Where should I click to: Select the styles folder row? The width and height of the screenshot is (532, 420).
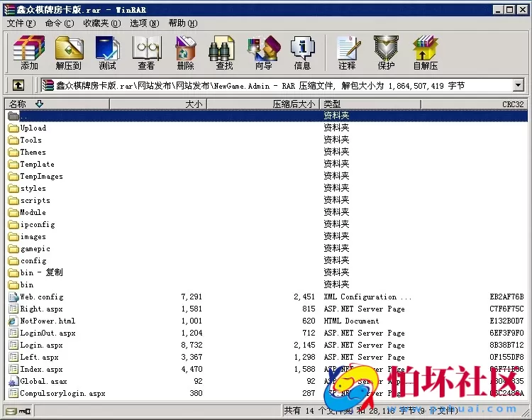(x=266, y=188)
